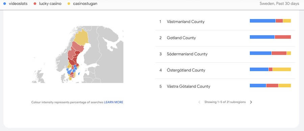Click the red lucky casino legend dot
Image resolution: width=304 pixels, height=131 pixels.
click(x=35, y=3)
